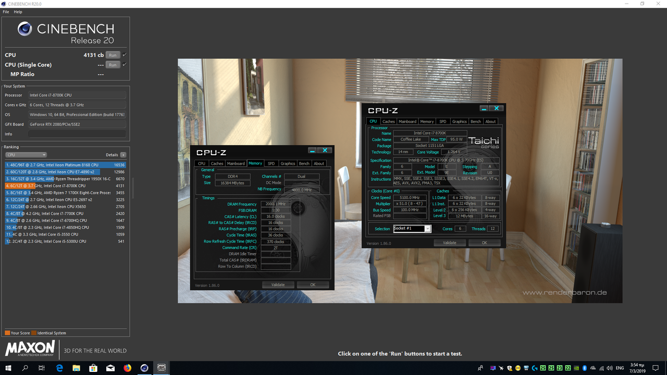Screen dimensions: 667x375
Task: Click DRAM Frequency value in memory window
Action: pos(276,204)
